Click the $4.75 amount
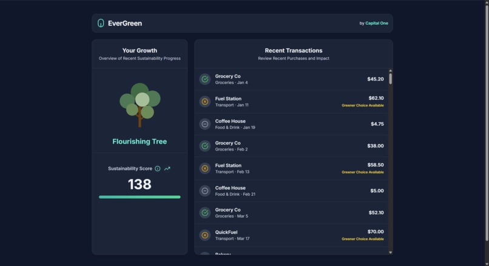The width and height of the screenshot is (489, 266). [377, 124]
